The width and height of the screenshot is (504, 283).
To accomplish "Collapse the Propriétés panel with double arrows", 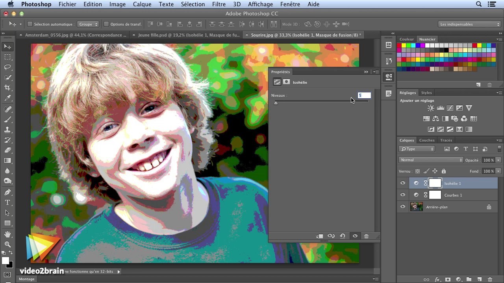I will 366,72.
